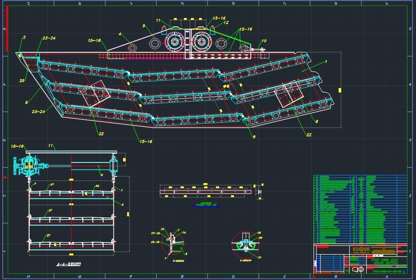
Task: Select part label 2 at the screen's feed end
Action: [24, 37]
